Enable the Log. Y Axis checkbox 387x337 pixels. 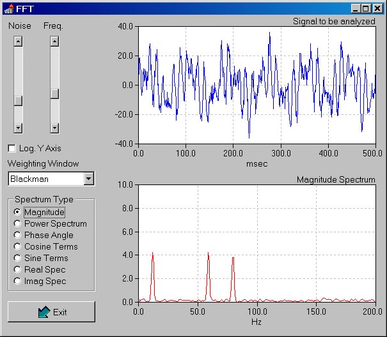click(12, 149)
